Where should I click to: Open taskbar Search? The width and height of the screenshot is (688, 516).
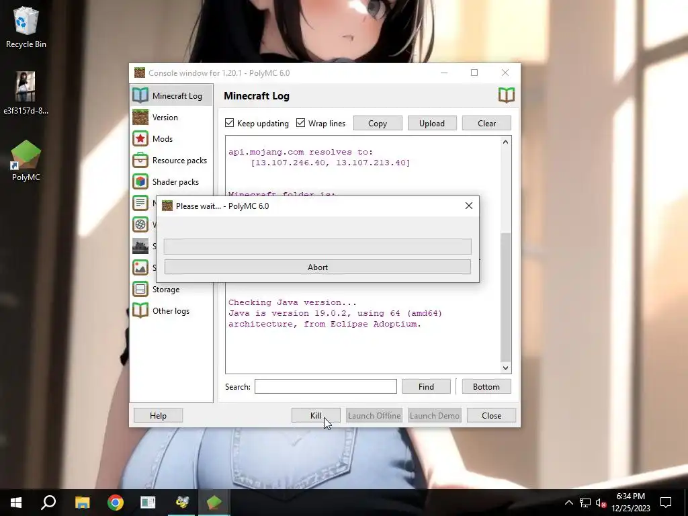coord(48,503)
